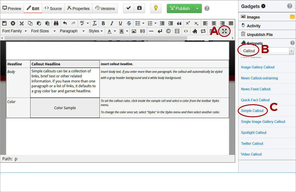Open Find and Replace binoculars icon
This screenshot has height=192, width=296.
[x=56, y=23]
